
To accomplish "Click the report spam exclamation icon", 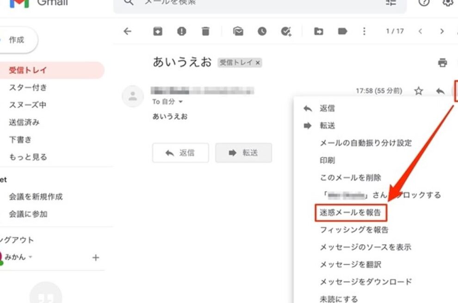I will point(182,31).
